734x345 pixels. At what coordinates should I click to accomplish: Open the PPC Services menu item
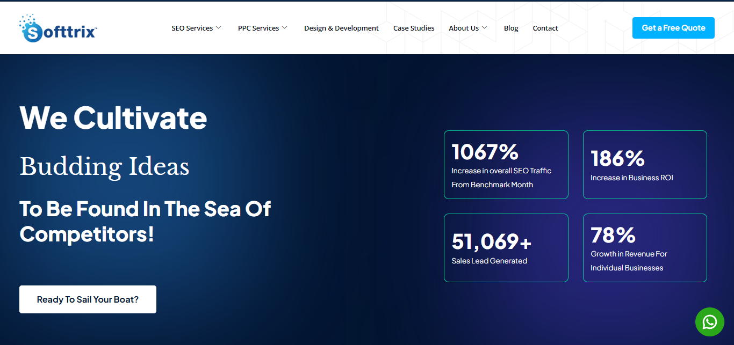(258, 28)
